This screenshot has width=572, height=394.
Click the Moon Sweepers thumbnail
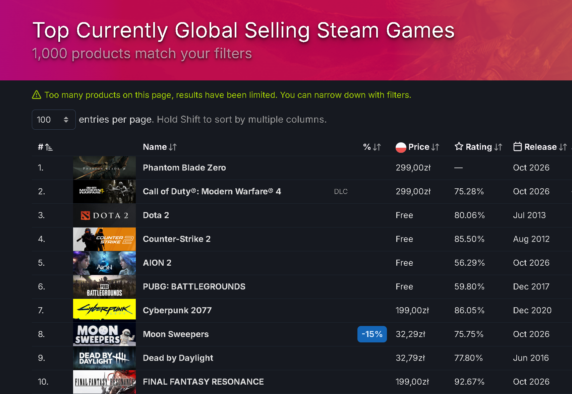point(104,334)
